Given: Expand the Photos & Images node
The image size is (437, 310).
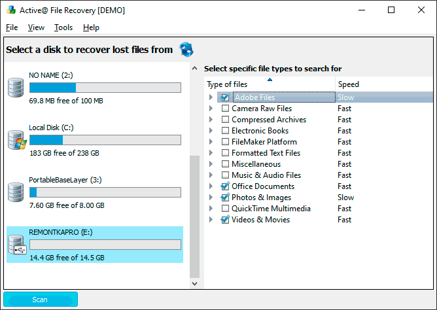Looking at the screenshot, I should click(x=211, y=198).
